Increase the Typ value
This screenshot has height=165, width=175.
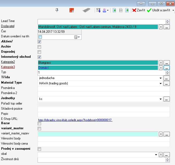pos(167,71)
